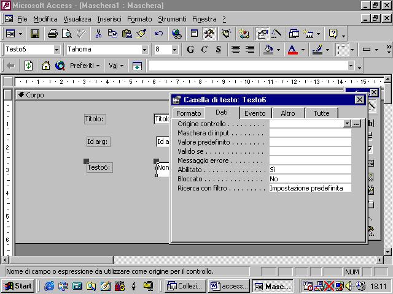This screenshot has height=294, width=393.
Task: Switch to the Evento properties tab
Action: pyautogui.click(x=255, y=113)
